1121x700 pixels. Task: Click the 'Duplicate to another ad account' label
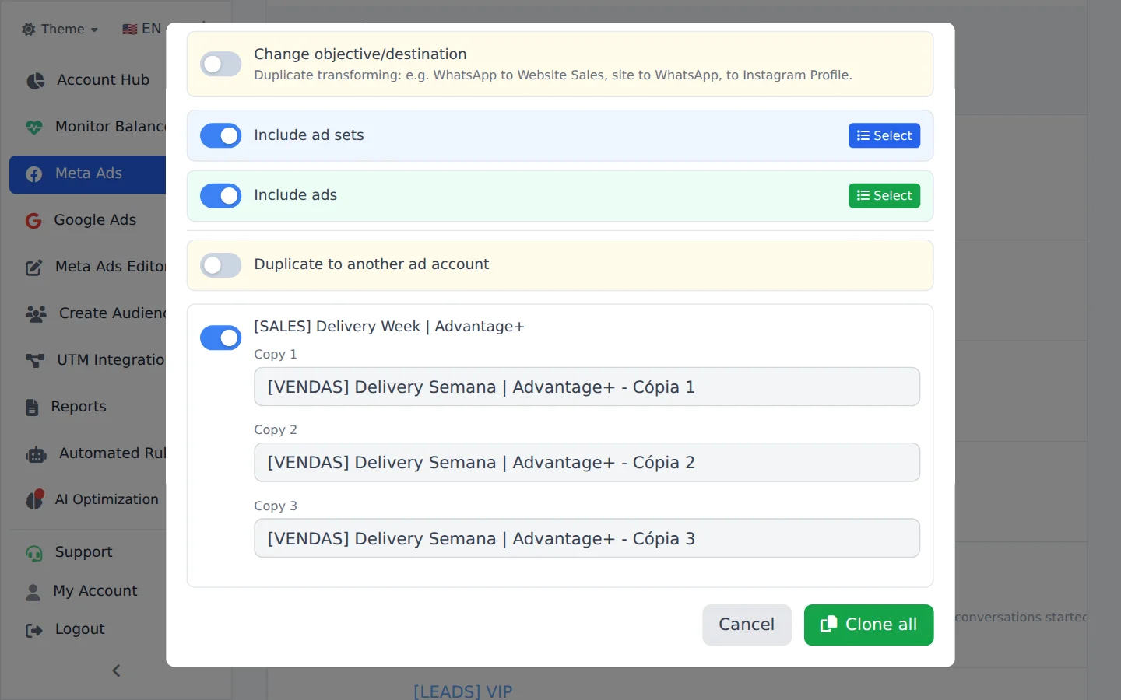(371, 264)
